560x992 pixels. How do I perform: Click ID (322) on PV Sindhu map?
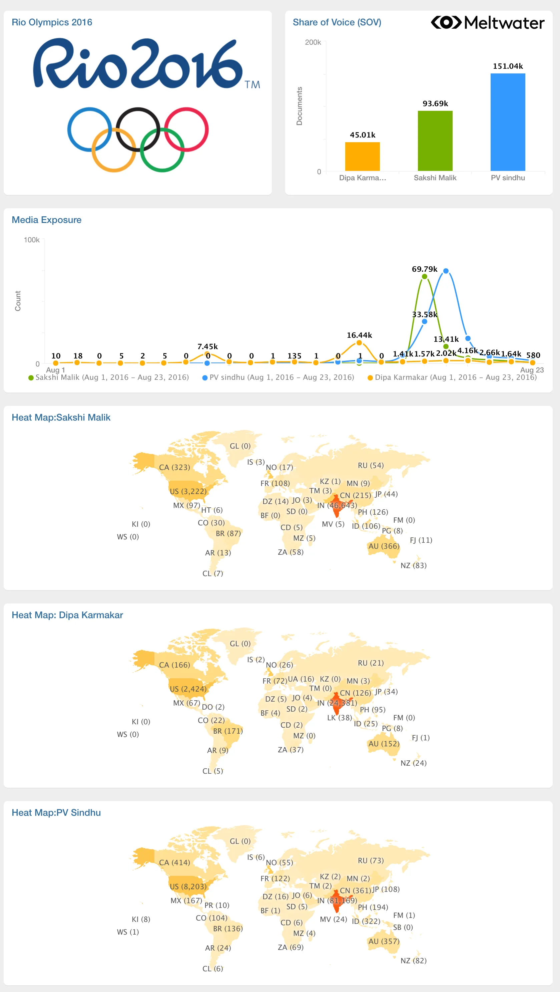coord(366,921)
